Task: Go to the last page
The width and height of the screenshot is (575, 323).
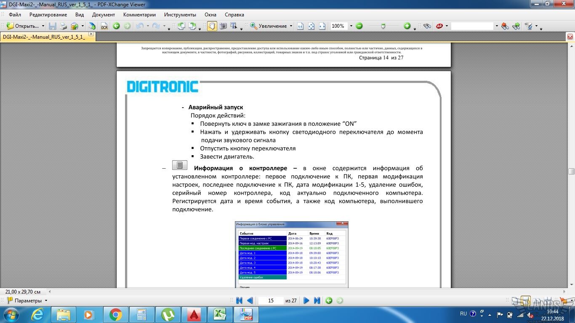Action: [317, 300]
